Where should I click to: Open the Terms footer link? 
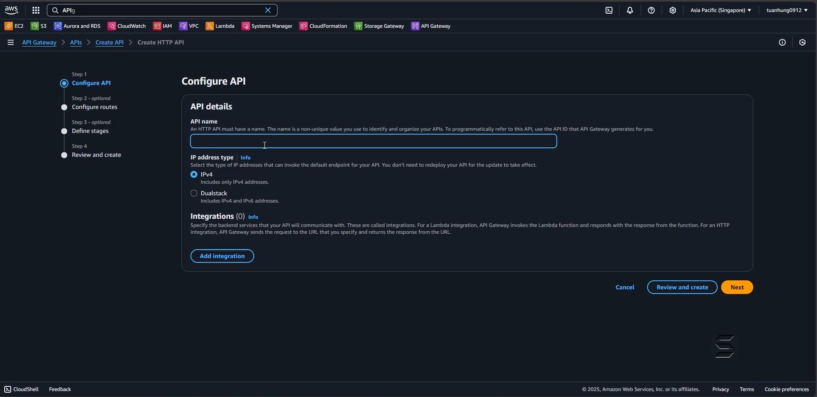[x=747, y=389]
